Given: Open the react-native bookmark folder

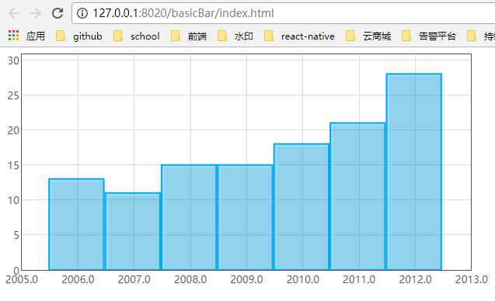Looking at the screenshot, I should tap(299, 36).
